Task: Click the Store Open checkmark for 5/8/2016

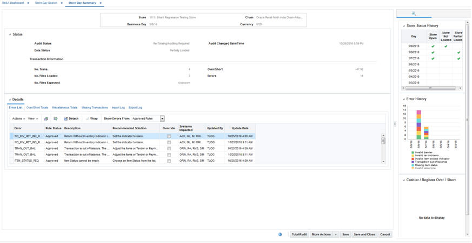Action: point(433,52)
